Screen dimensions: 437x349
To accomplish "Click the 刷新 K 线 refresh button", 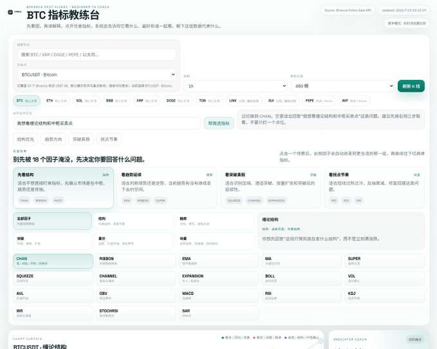I will point(411,86).
